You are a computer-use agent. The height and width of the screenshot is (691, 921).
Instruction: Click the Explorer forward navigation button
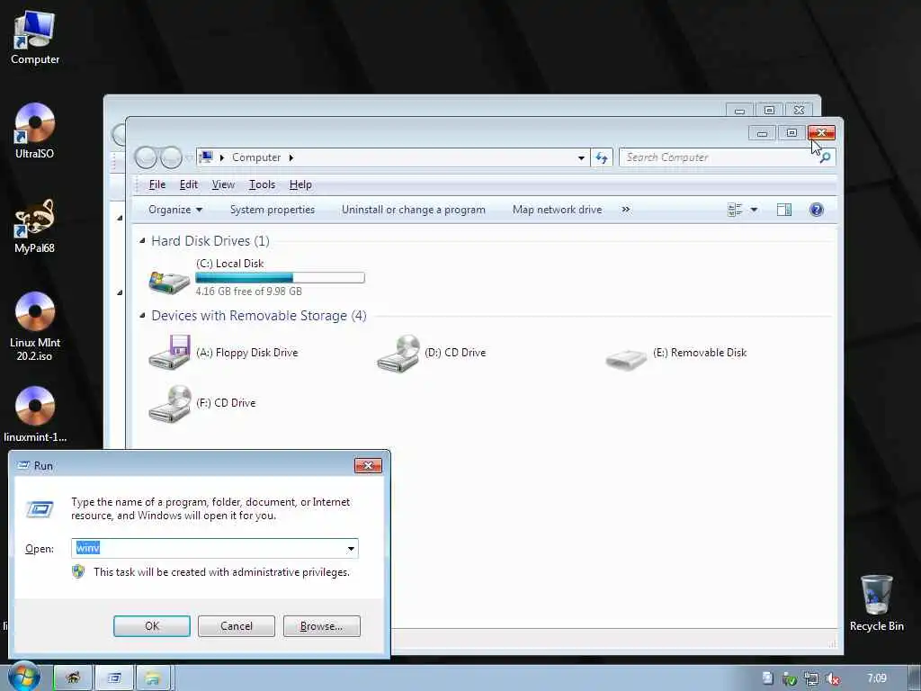tap(171, 157)
